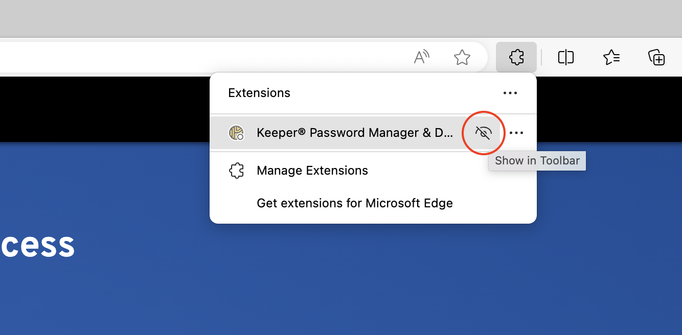
Task: Click inside the browser address bar
Action: click(x=204, y=57)
